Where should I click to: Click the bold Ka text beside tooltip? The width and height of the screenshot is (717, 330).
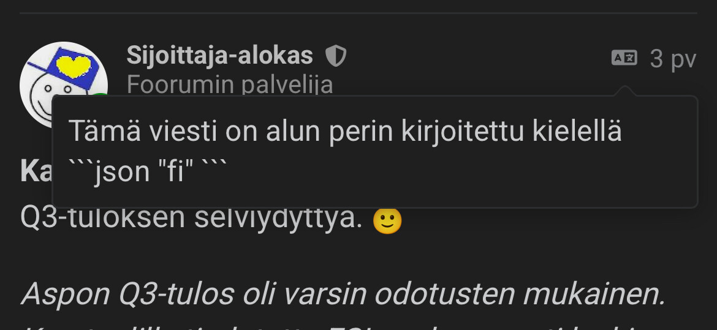[x=36, y=171]
